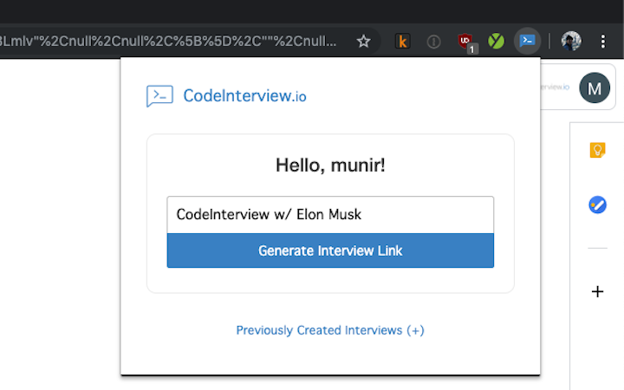Open the CodeInterview.io title link

(244, 95)
